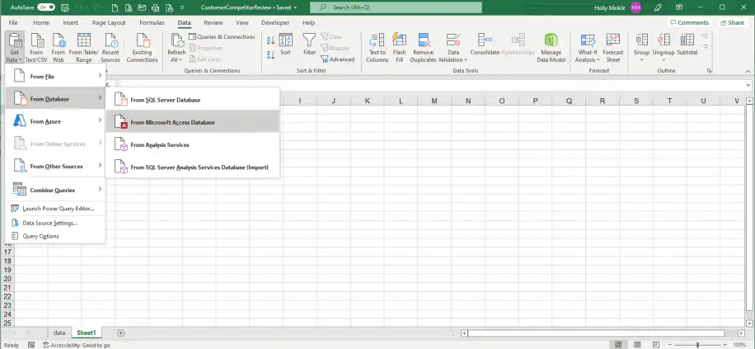The height and width of the screenshot is (349, 755).
Task: Switch to the View tab
Action: pyautogui.click(x=242, y=22)
